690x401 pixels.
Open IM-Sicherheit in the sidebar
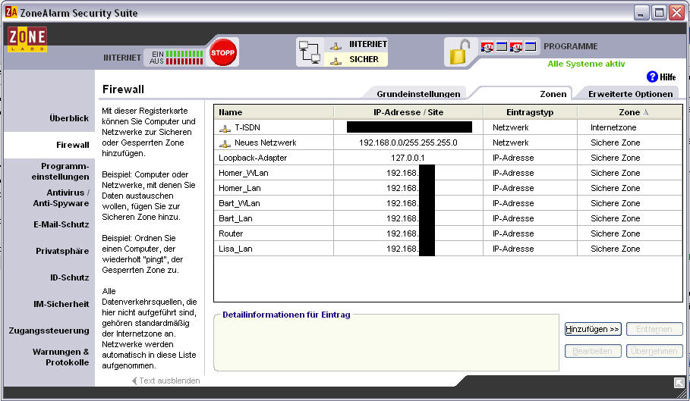61,304
